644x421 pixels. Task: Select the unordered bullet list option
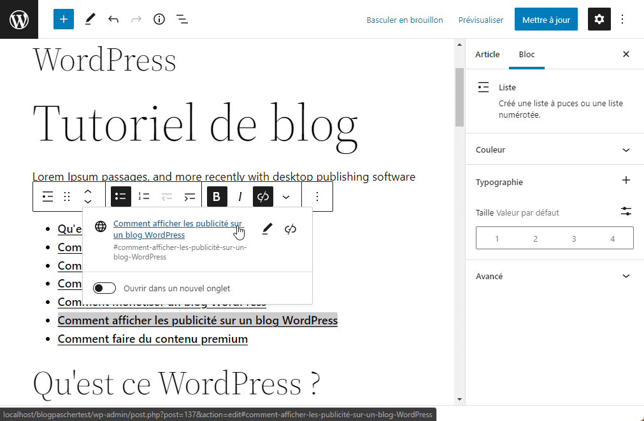pos(121,197)
